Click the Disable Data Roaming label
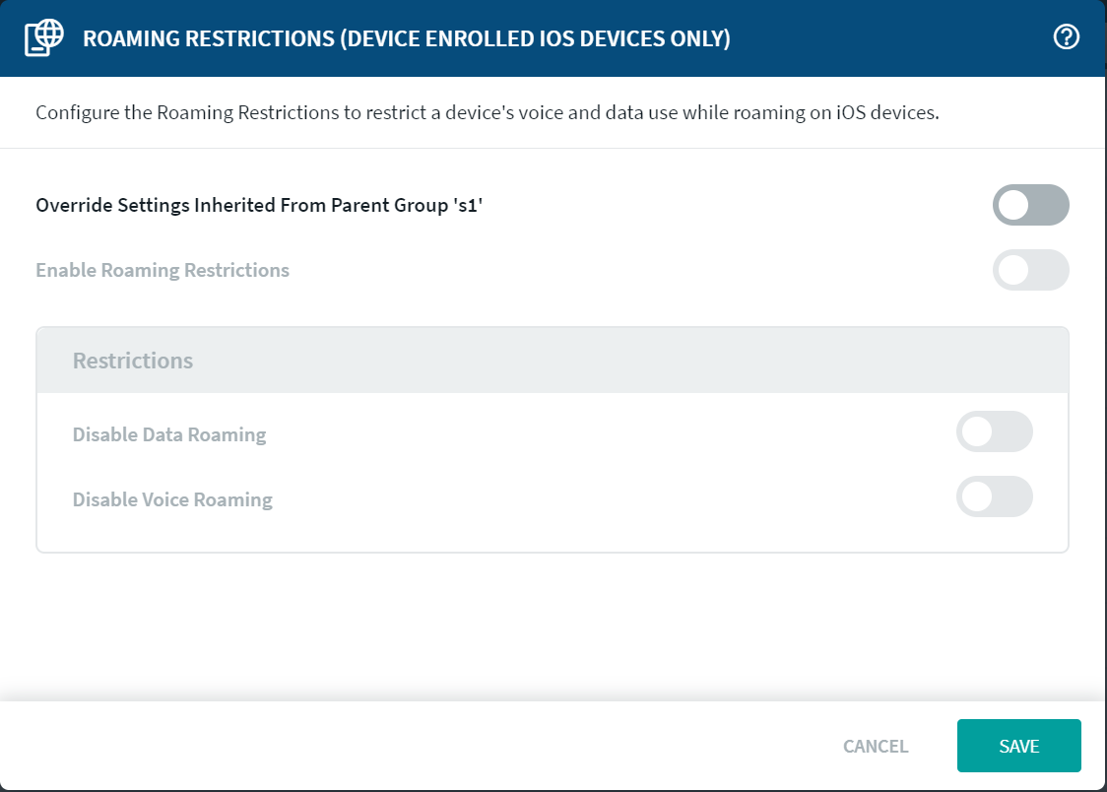The image size is (1107, 792). click(169, 434)
